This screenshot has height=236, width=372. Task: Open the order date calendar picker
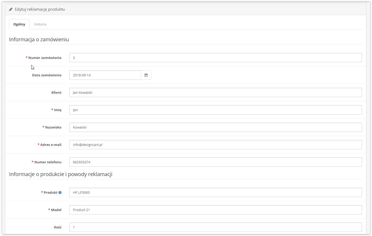point(146,75)
